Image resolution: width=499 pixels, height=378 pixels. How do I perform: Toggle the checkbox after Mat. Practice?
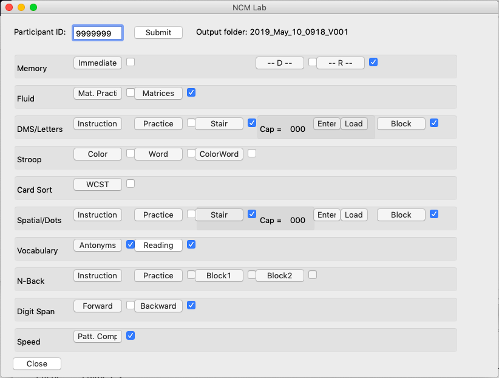point(131,92)
